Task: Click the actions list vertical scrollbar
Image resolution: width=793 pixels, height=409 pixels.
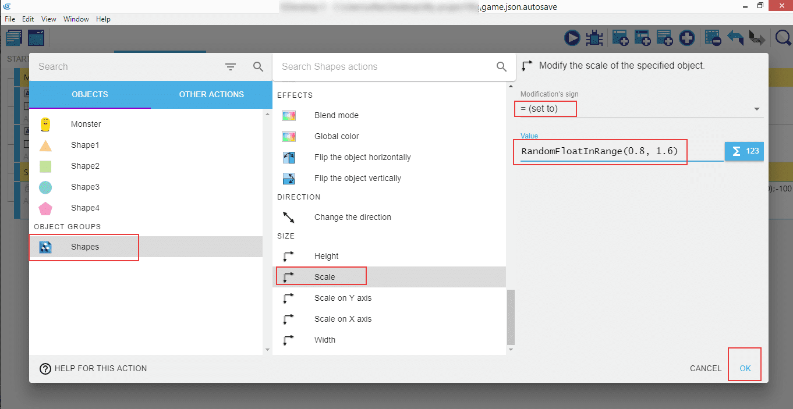Action: pos(511,317)
